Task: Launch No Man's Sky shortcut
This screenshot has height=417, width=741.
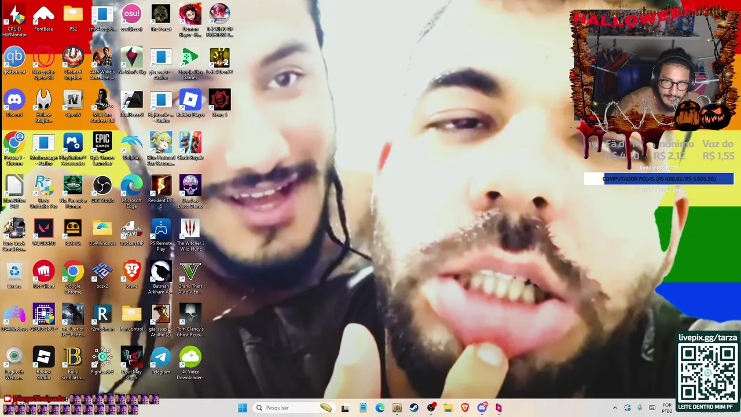Action: [131, 61]
